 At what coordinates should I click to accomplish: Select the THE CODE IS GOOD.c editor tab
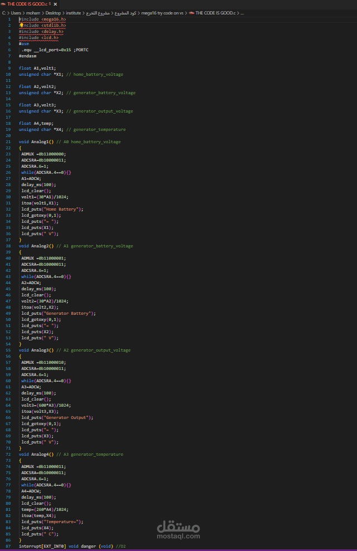30,4
